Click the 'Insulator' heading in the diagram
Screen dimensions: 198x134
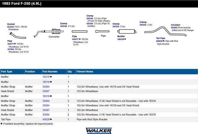pos(175,25)
